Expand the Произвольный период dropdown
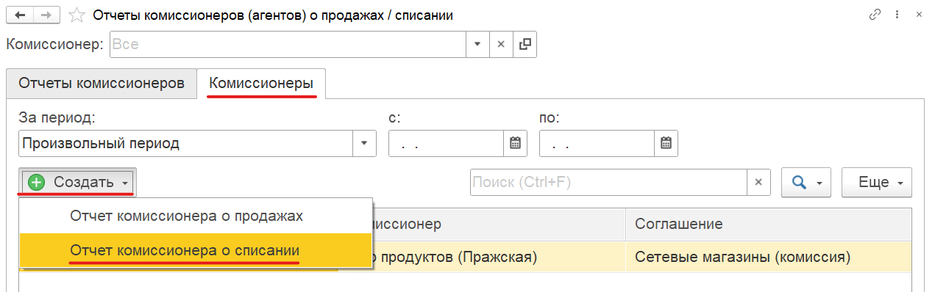The width and height of the screenshot is (935, 292). [x=364, y=143]
